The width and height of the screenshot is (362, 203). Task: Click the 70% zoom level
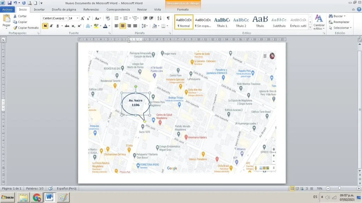pos(319,188)
